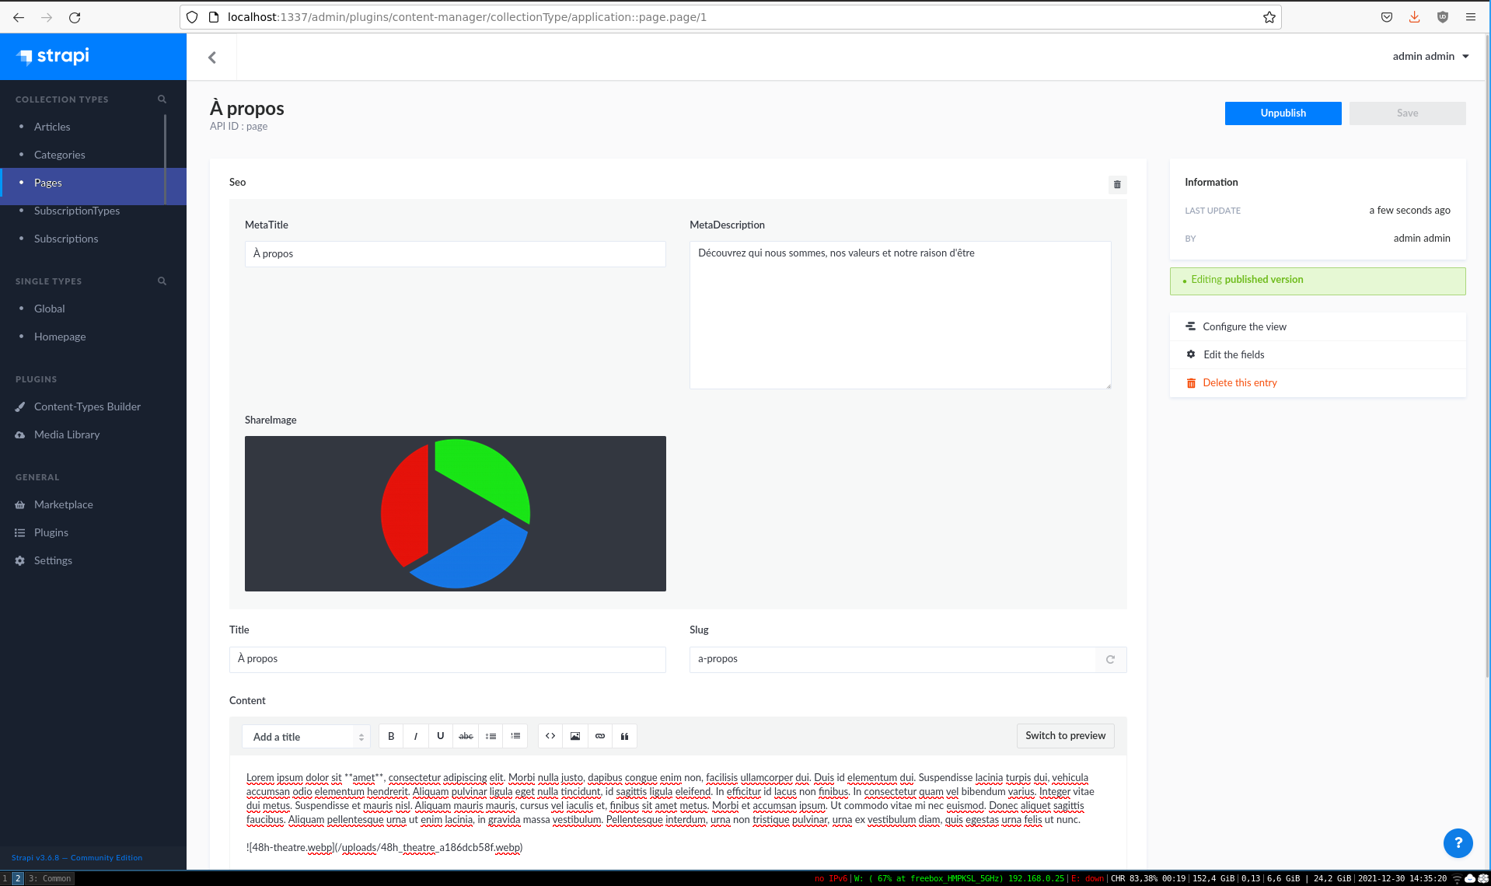This screenshot has width=1491, height=886.
Task: Bookmark this page with the star icon
Action: point(1269,17)
